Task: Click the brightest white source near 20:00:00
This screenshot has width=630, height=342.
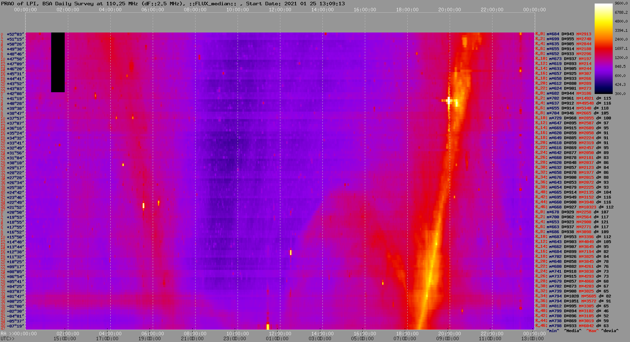Action: click(x=449, y=101)
